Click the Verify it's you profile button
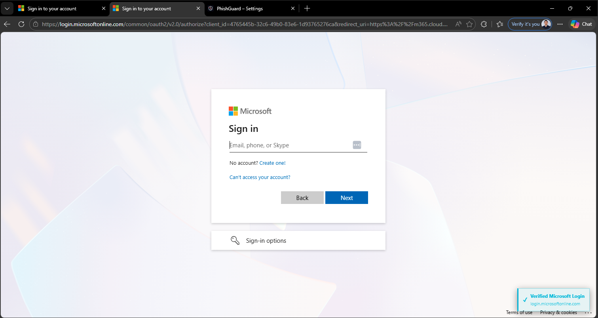This screenshot has width=598, height=318. coord(530,24)
